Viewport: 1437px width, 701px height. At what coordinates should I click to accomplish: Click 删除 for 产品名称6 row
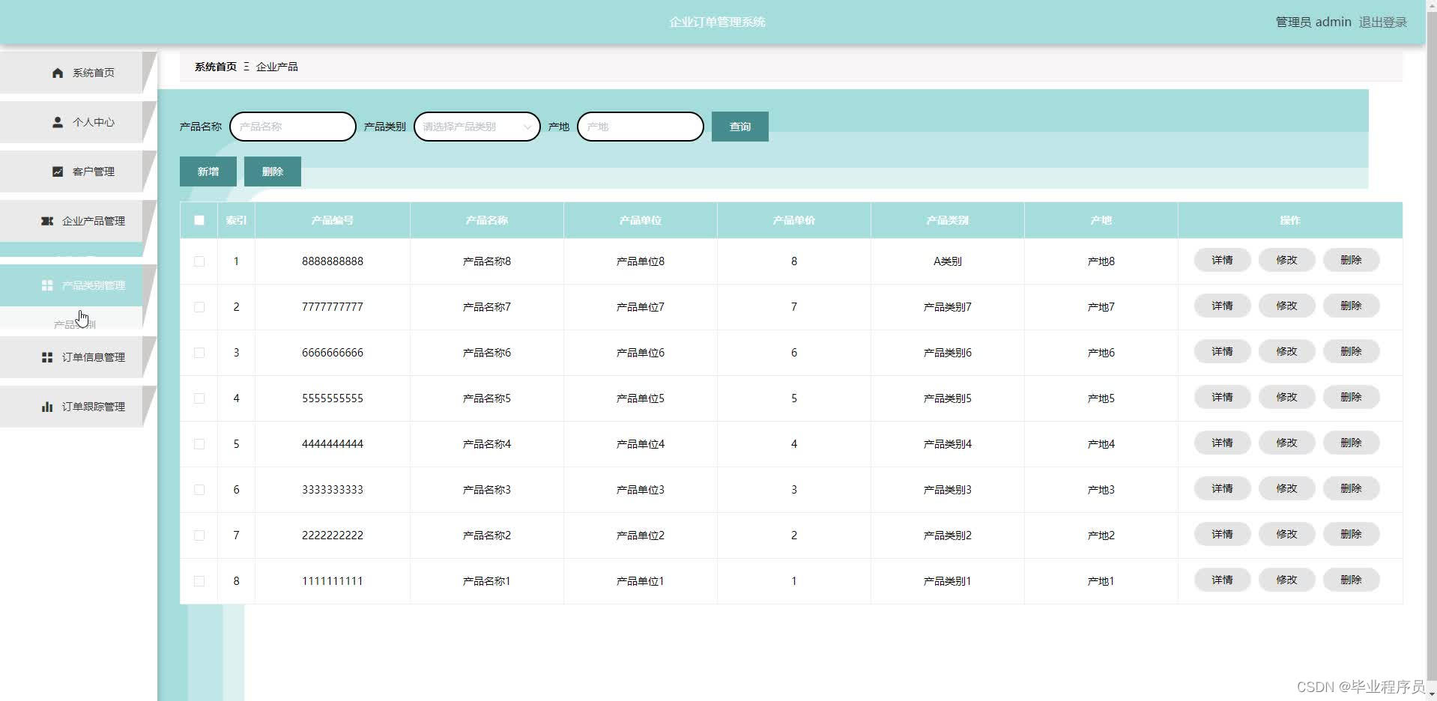[x=1351, y=351]
